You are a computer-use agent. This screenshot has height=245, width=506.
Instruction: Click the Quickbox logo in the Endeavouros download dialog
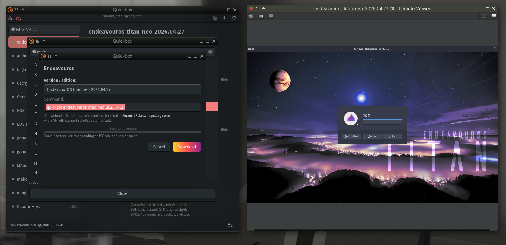click(43, 56)
